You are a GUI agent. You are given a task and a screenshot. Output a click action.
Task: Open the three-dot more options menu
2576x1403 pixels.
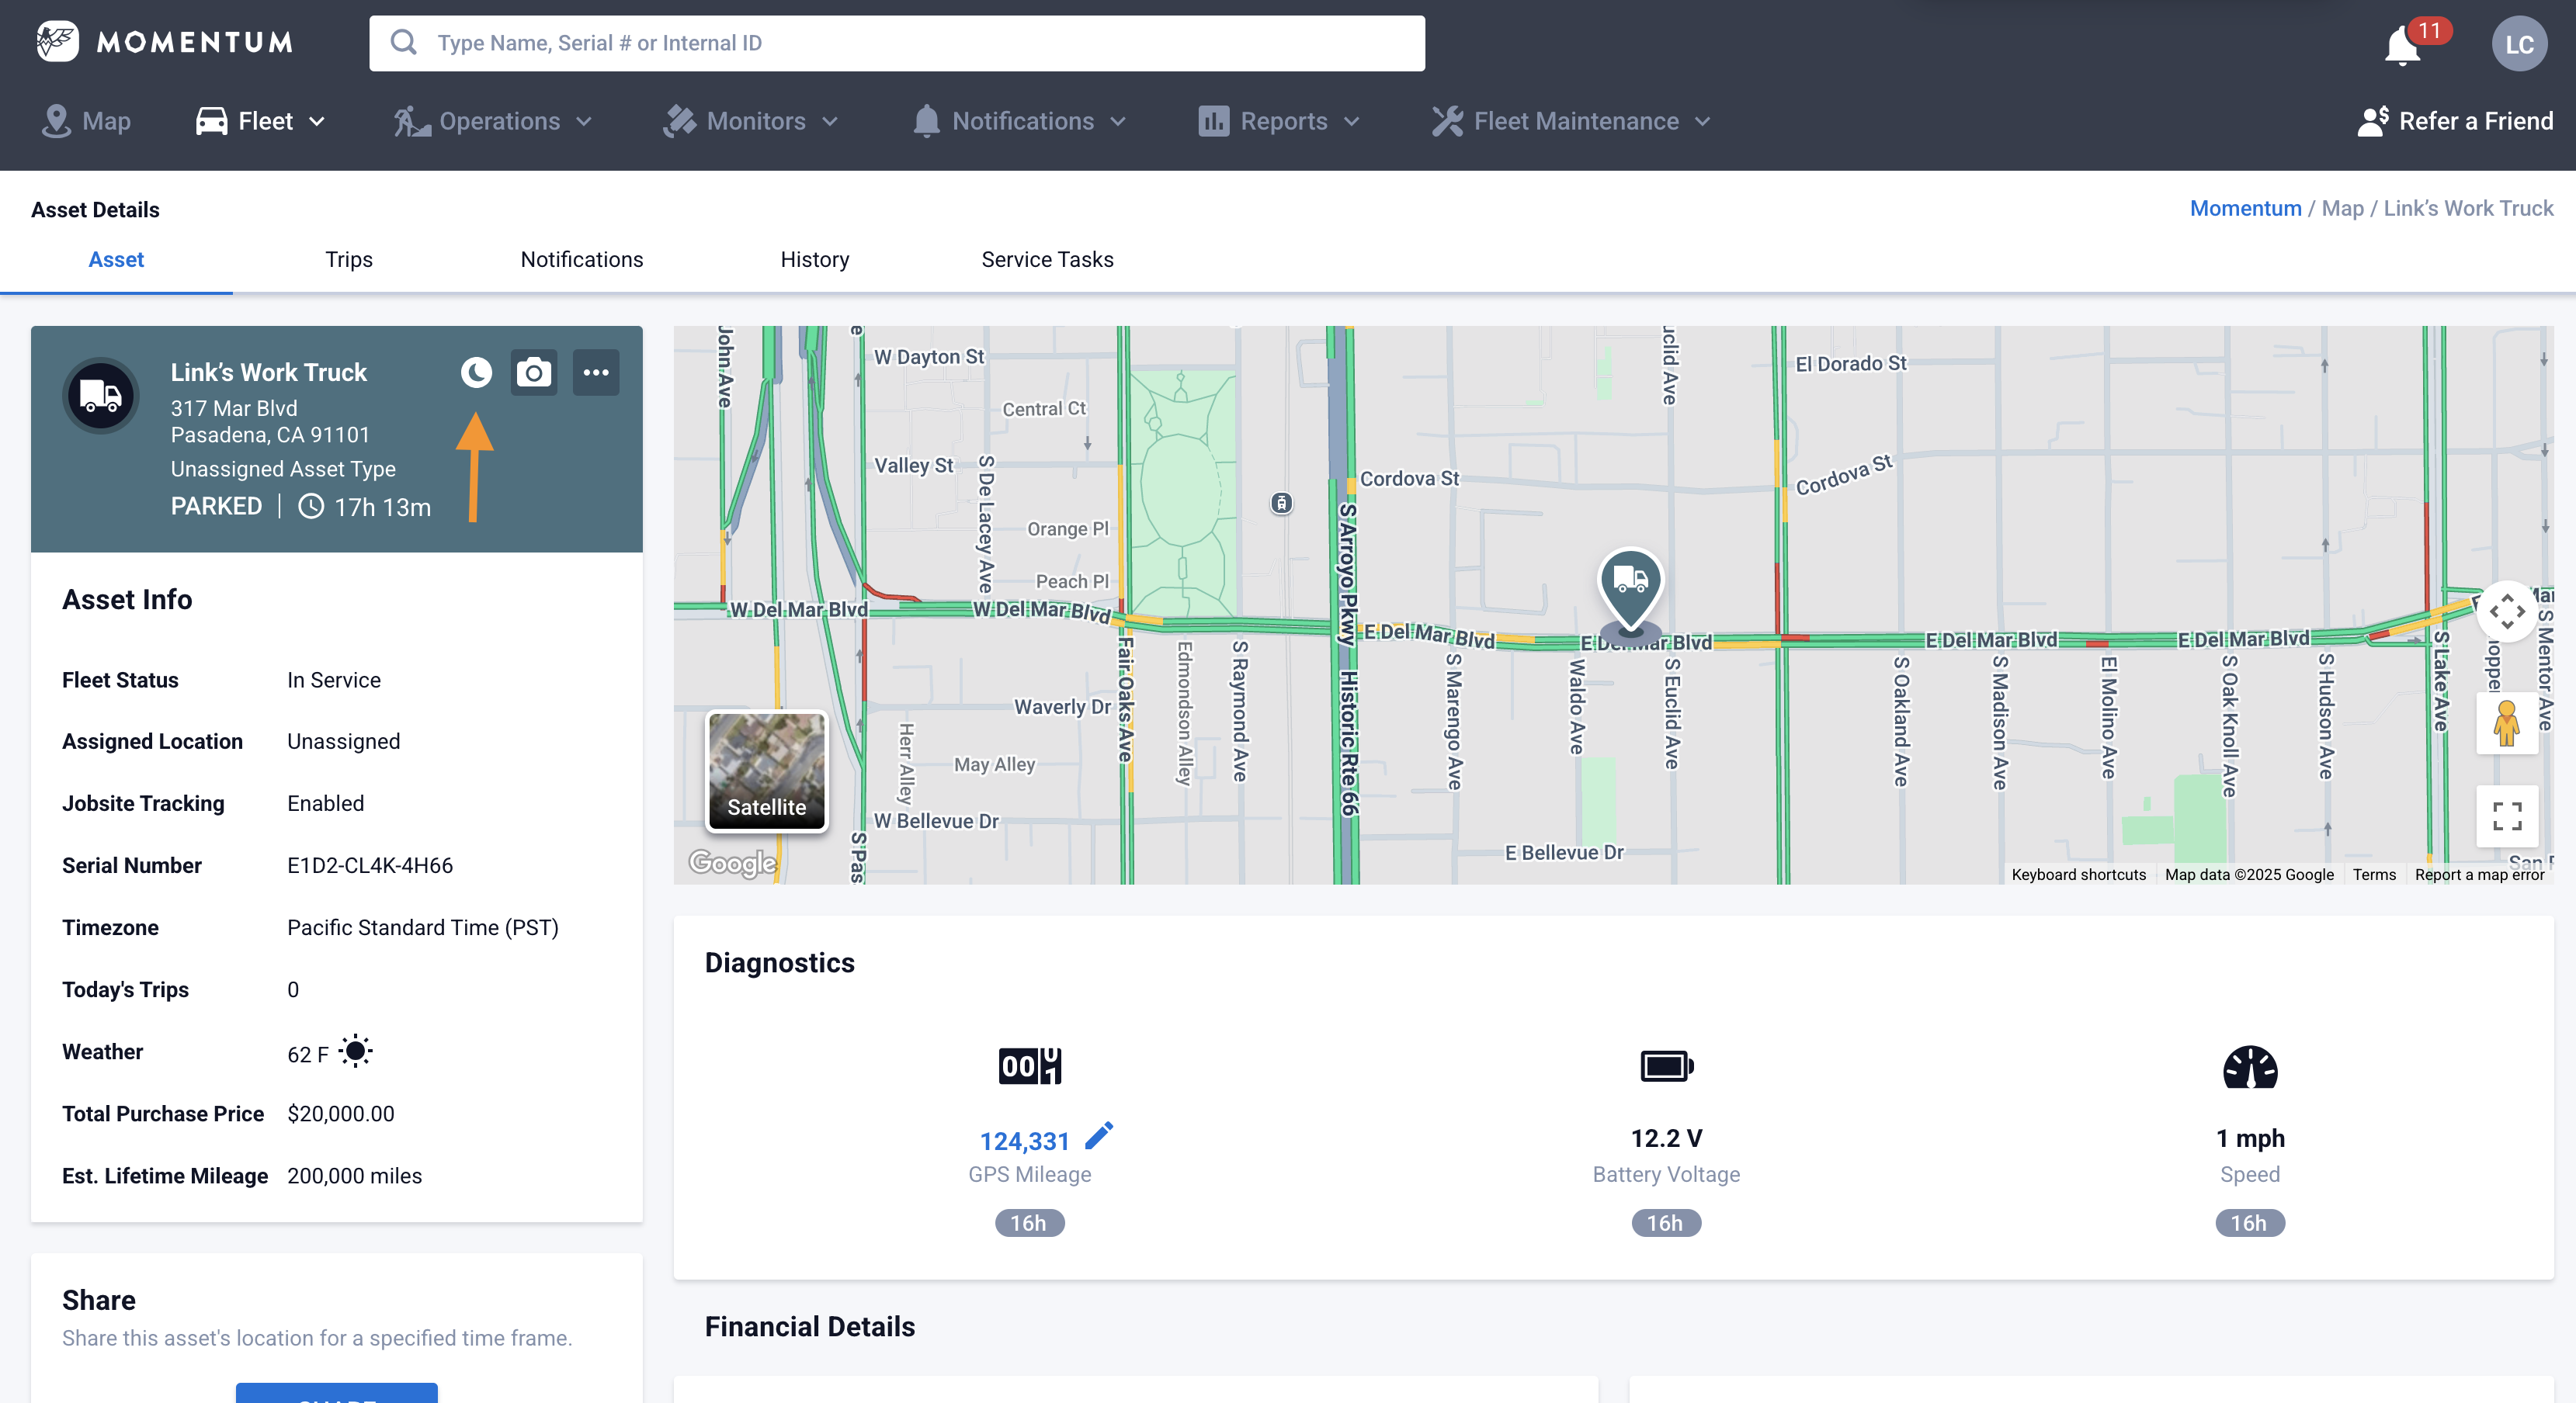pyautogui.click(x=596, y=372)
